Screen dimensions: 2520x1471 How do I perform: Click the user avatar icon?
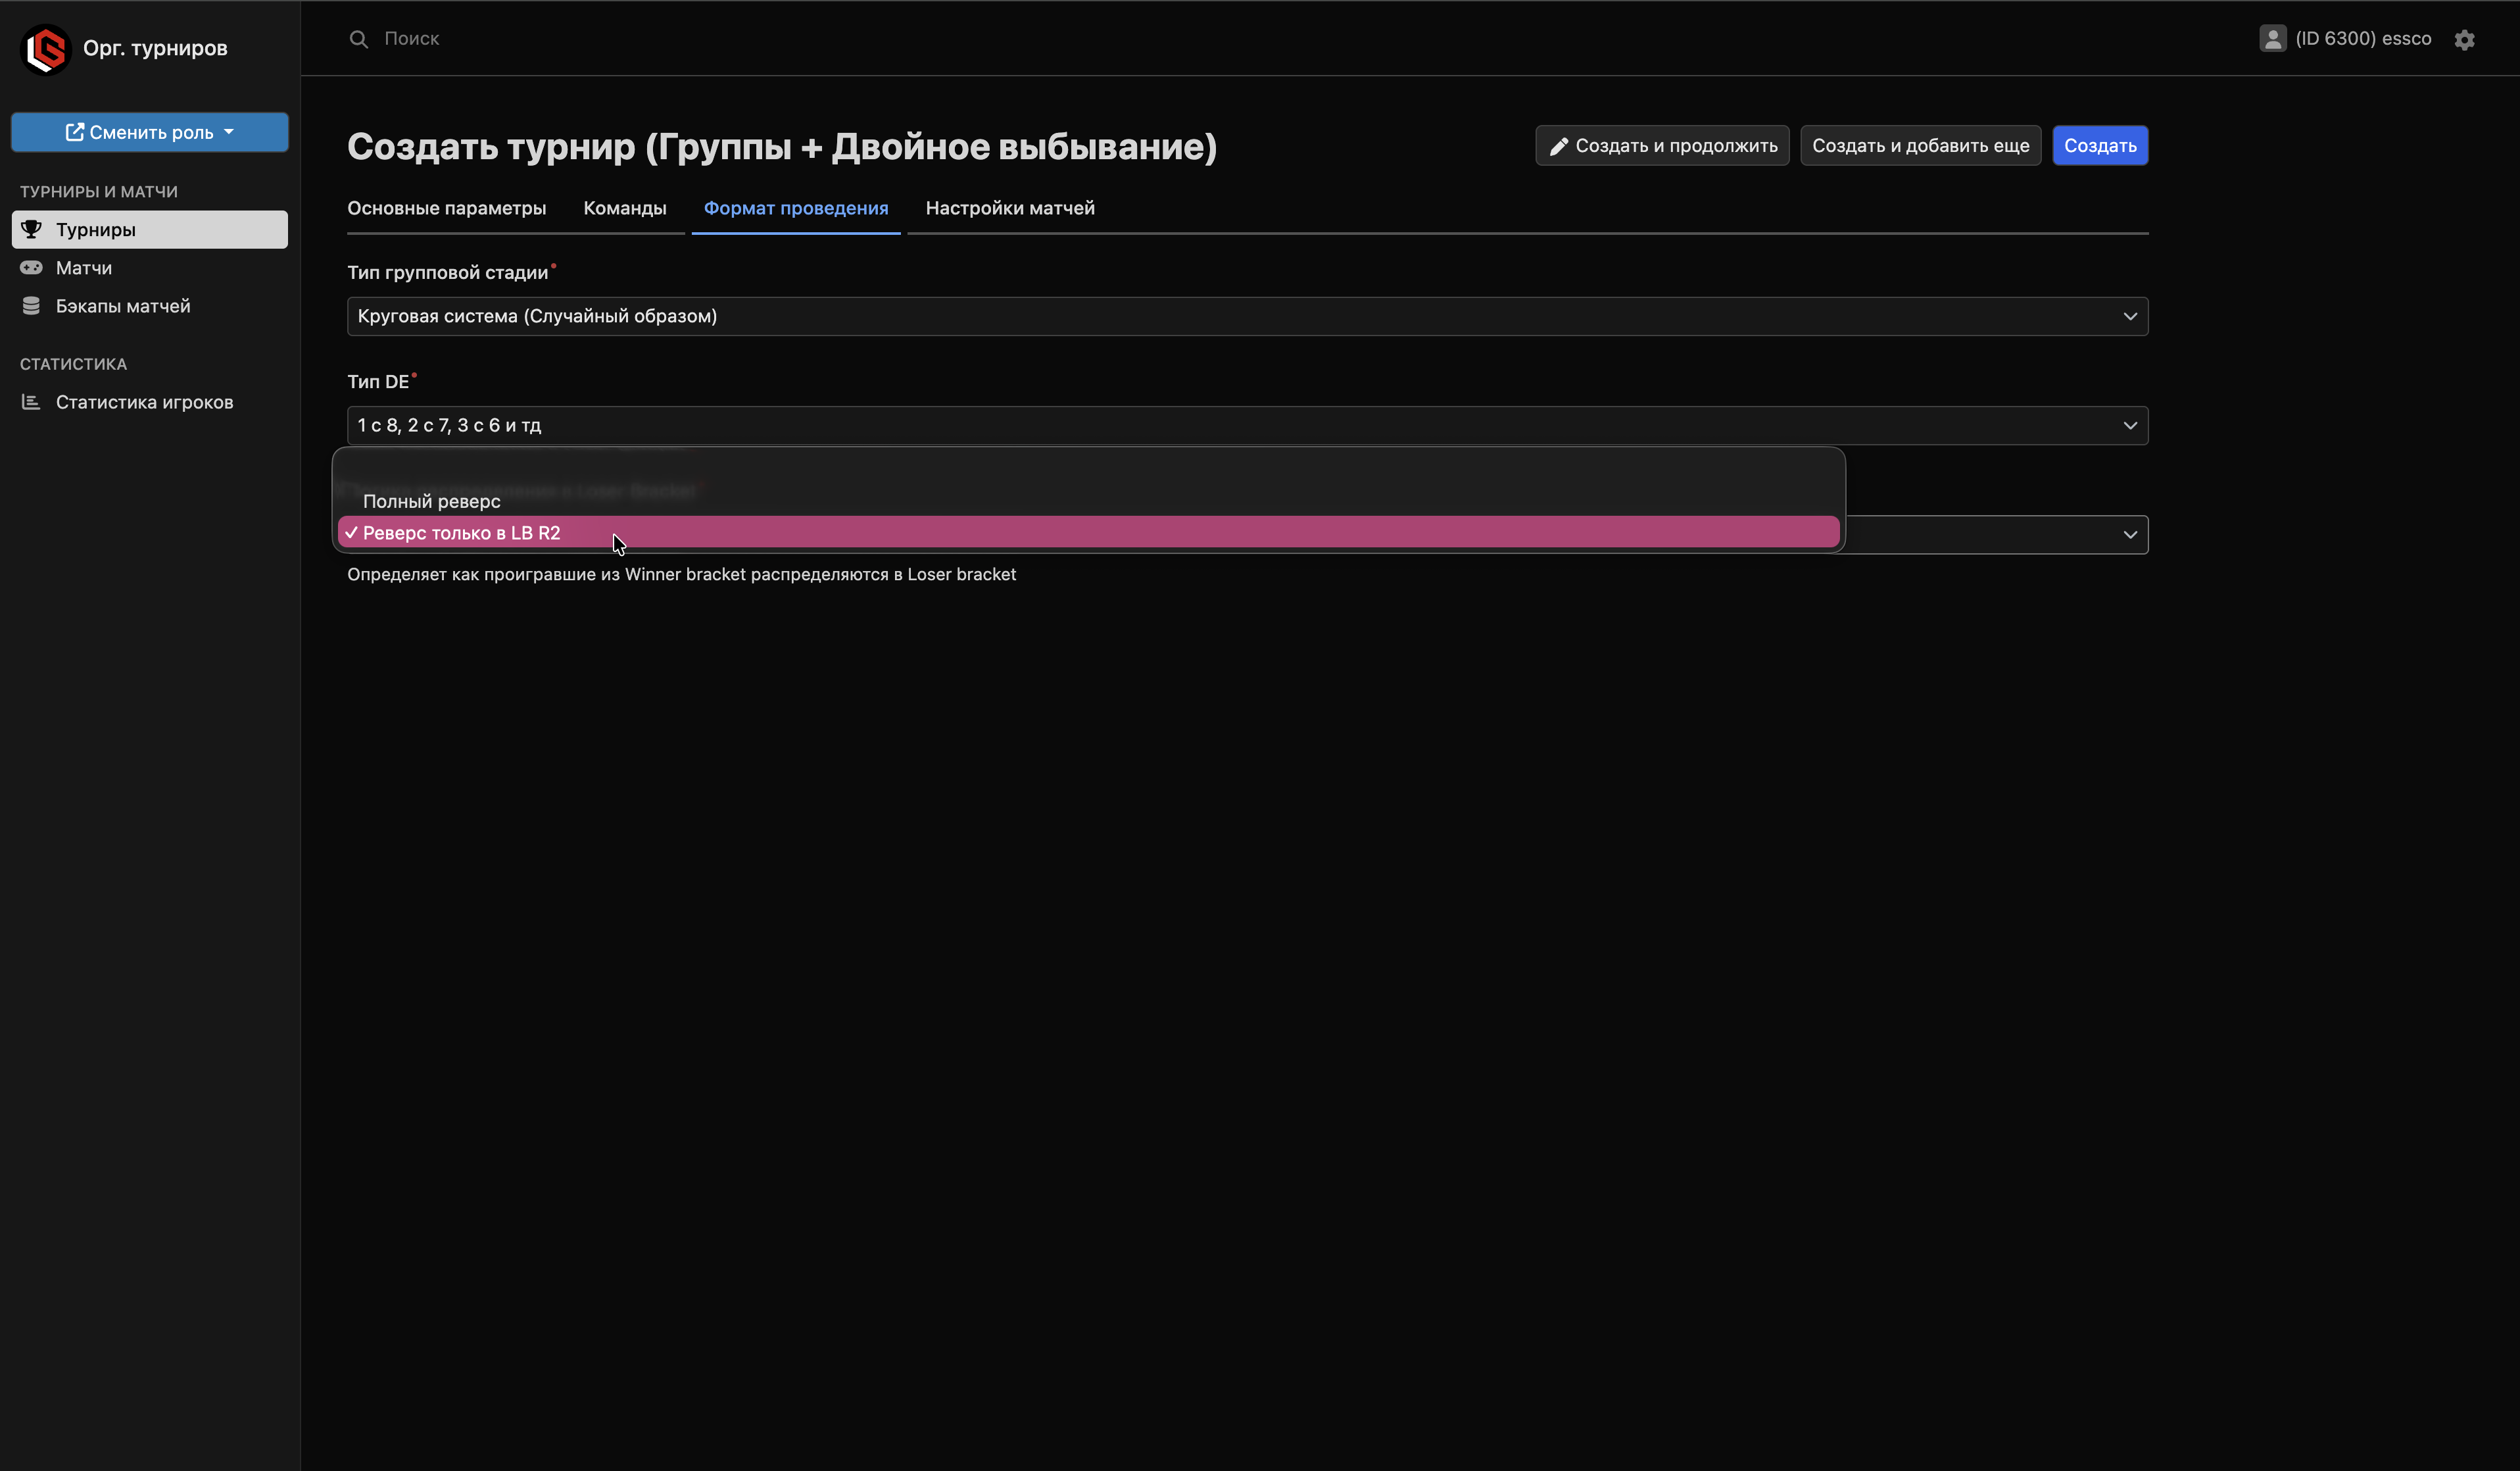2272,39
